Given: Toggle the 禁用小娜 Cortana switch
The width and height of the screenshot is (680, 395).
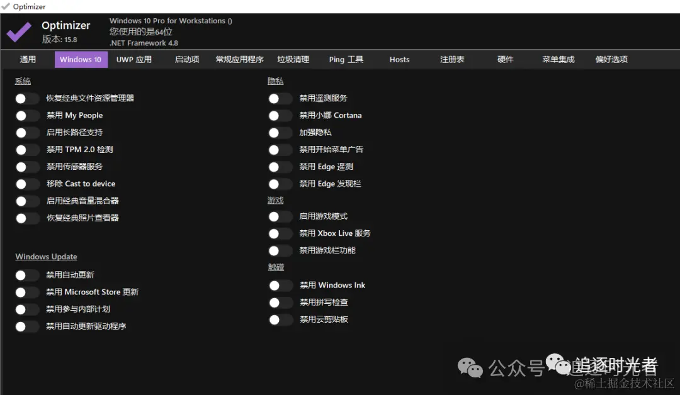Looking at the screenshot, I should click(280, 116).
